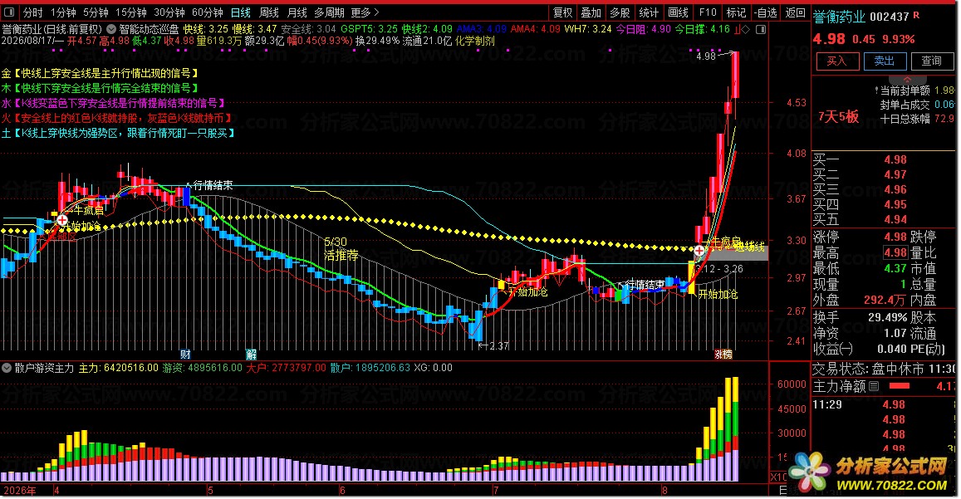
Task: Click the 多股 toolbar button
Action: coord(620,12)
